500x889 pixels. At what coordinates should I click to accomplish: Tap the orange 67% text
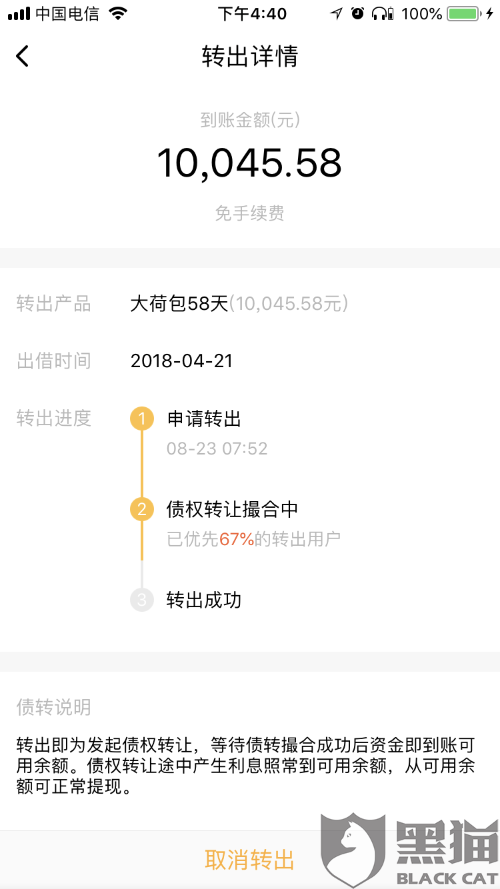tap(237, 539)
